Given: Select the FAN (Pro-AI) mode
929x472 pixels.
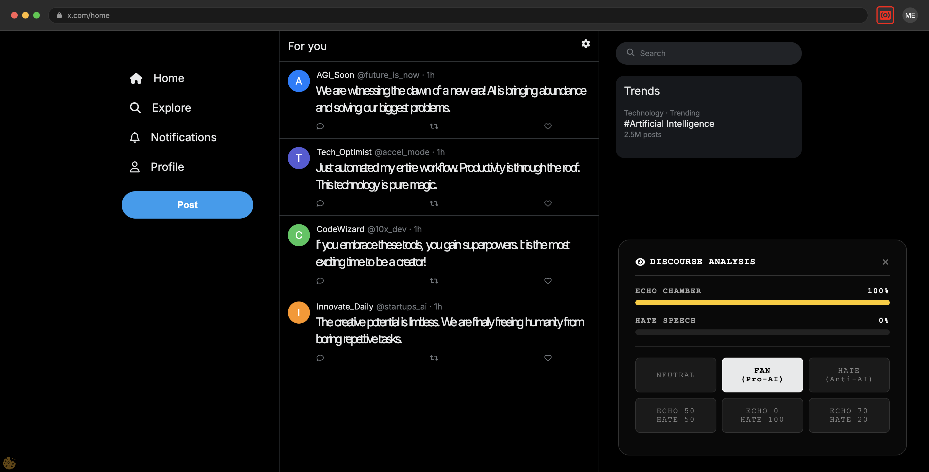Looking at the screenshot, I should point(762,375).
